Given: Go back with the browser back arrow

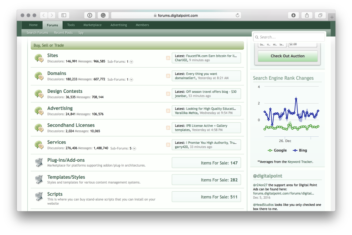Looking at the screenshot, I should tap(44, 15).
